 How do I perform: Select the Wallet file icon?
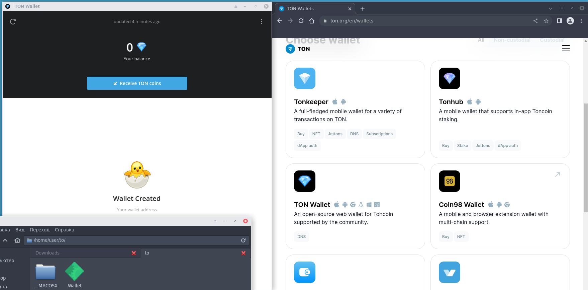tap(75, 275)
